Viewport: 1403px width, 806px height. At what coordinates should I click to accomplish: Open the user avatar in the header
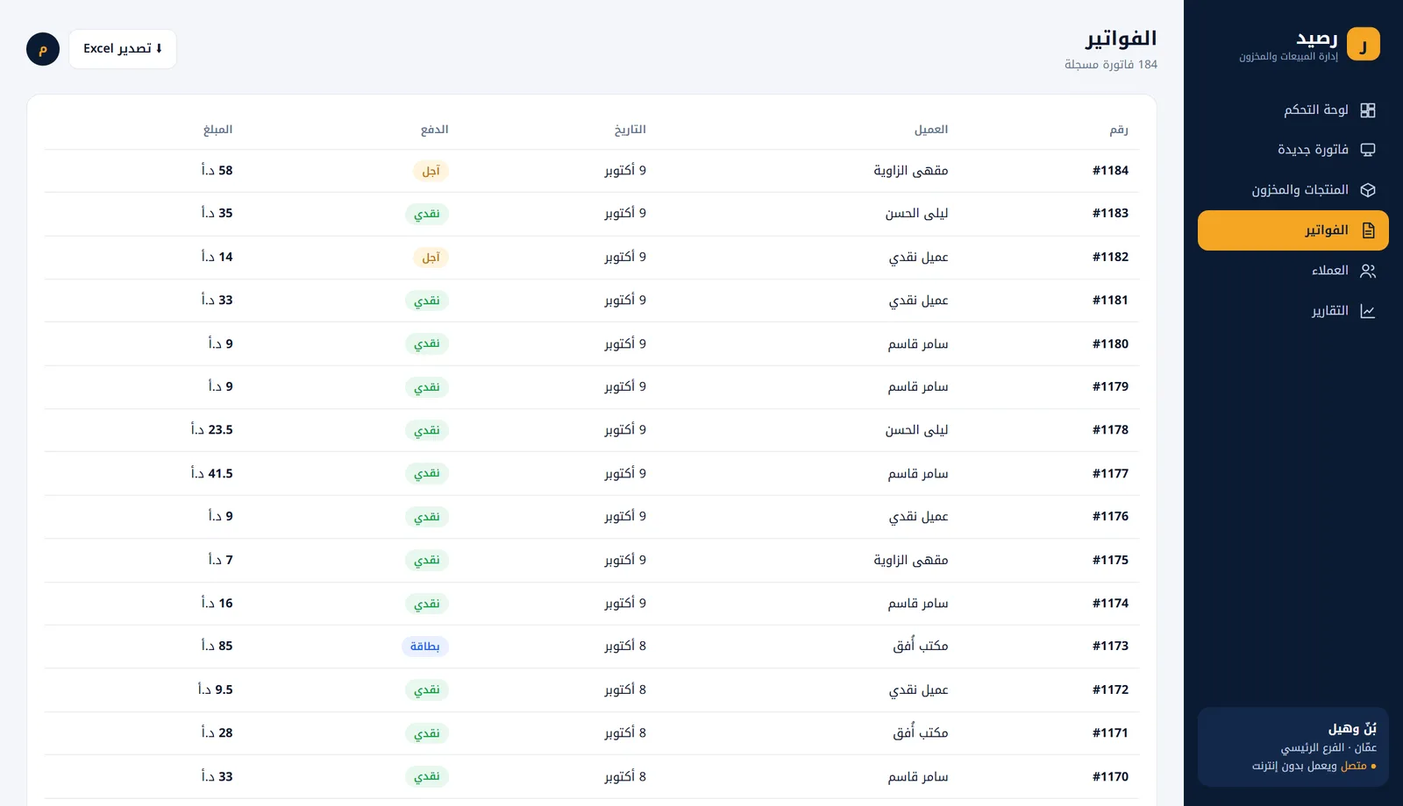43,49
